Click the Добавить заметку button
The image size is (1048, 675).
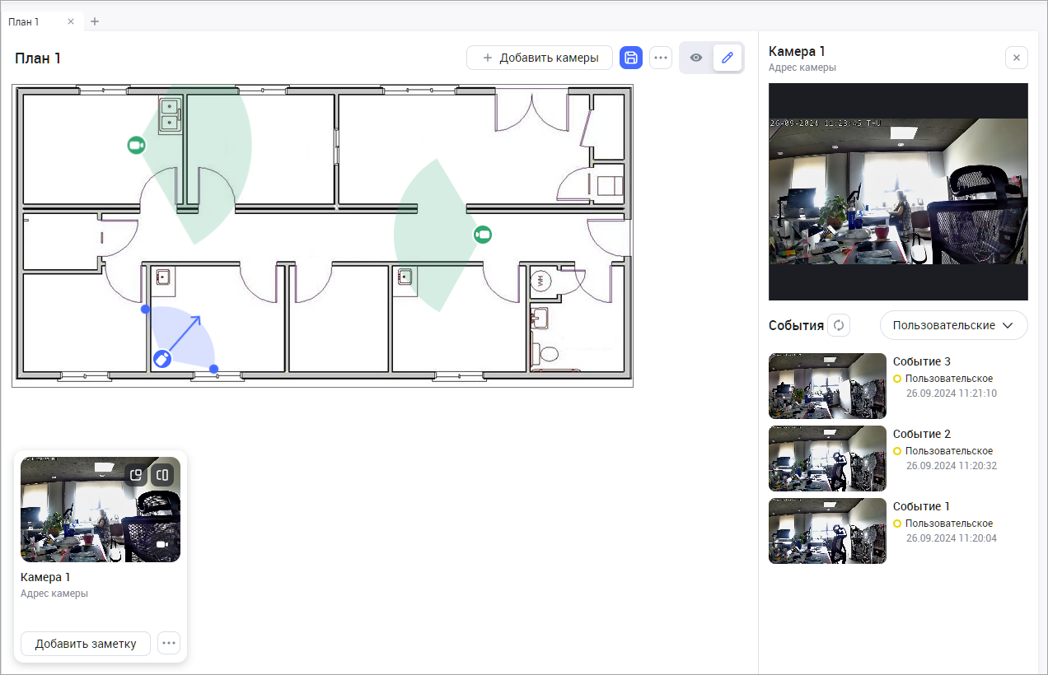coord(86,644)
